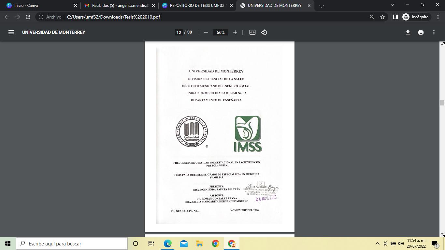445x250 pixels.
Task: Print the PDF document
Action: point(421,32)
